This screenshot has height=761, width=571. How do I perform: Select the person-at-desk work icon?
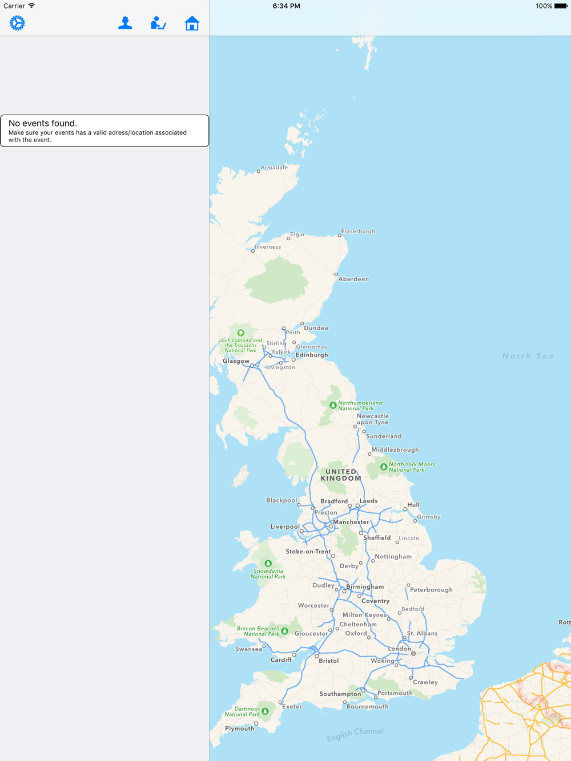(x=158, y=23)
